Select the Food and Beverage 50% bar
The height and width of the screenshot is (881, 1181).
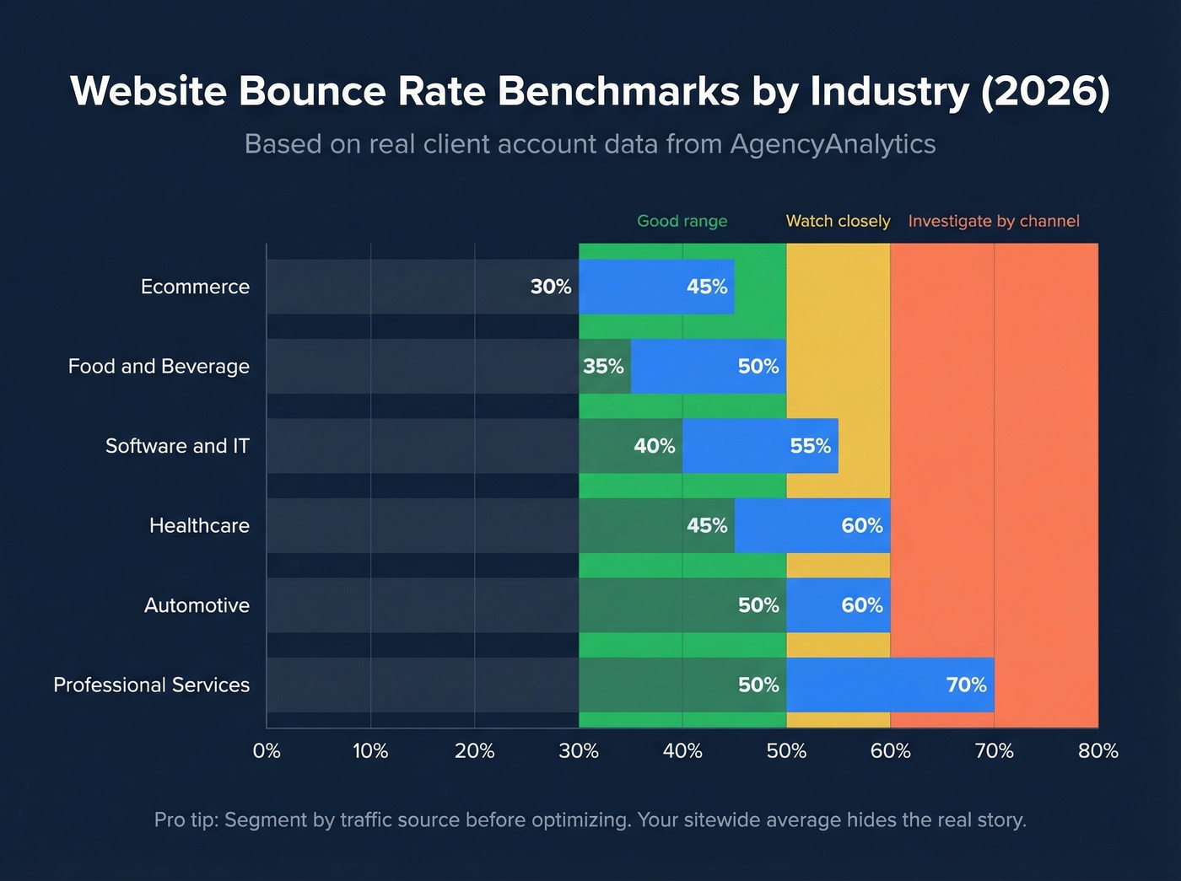[x=709, y=366]
